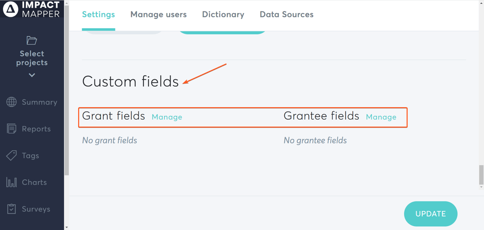Open Surveys via the clipboard icon
Image resolution: width=484 pixels, height=230 pixels.
[x=12, y=209]
